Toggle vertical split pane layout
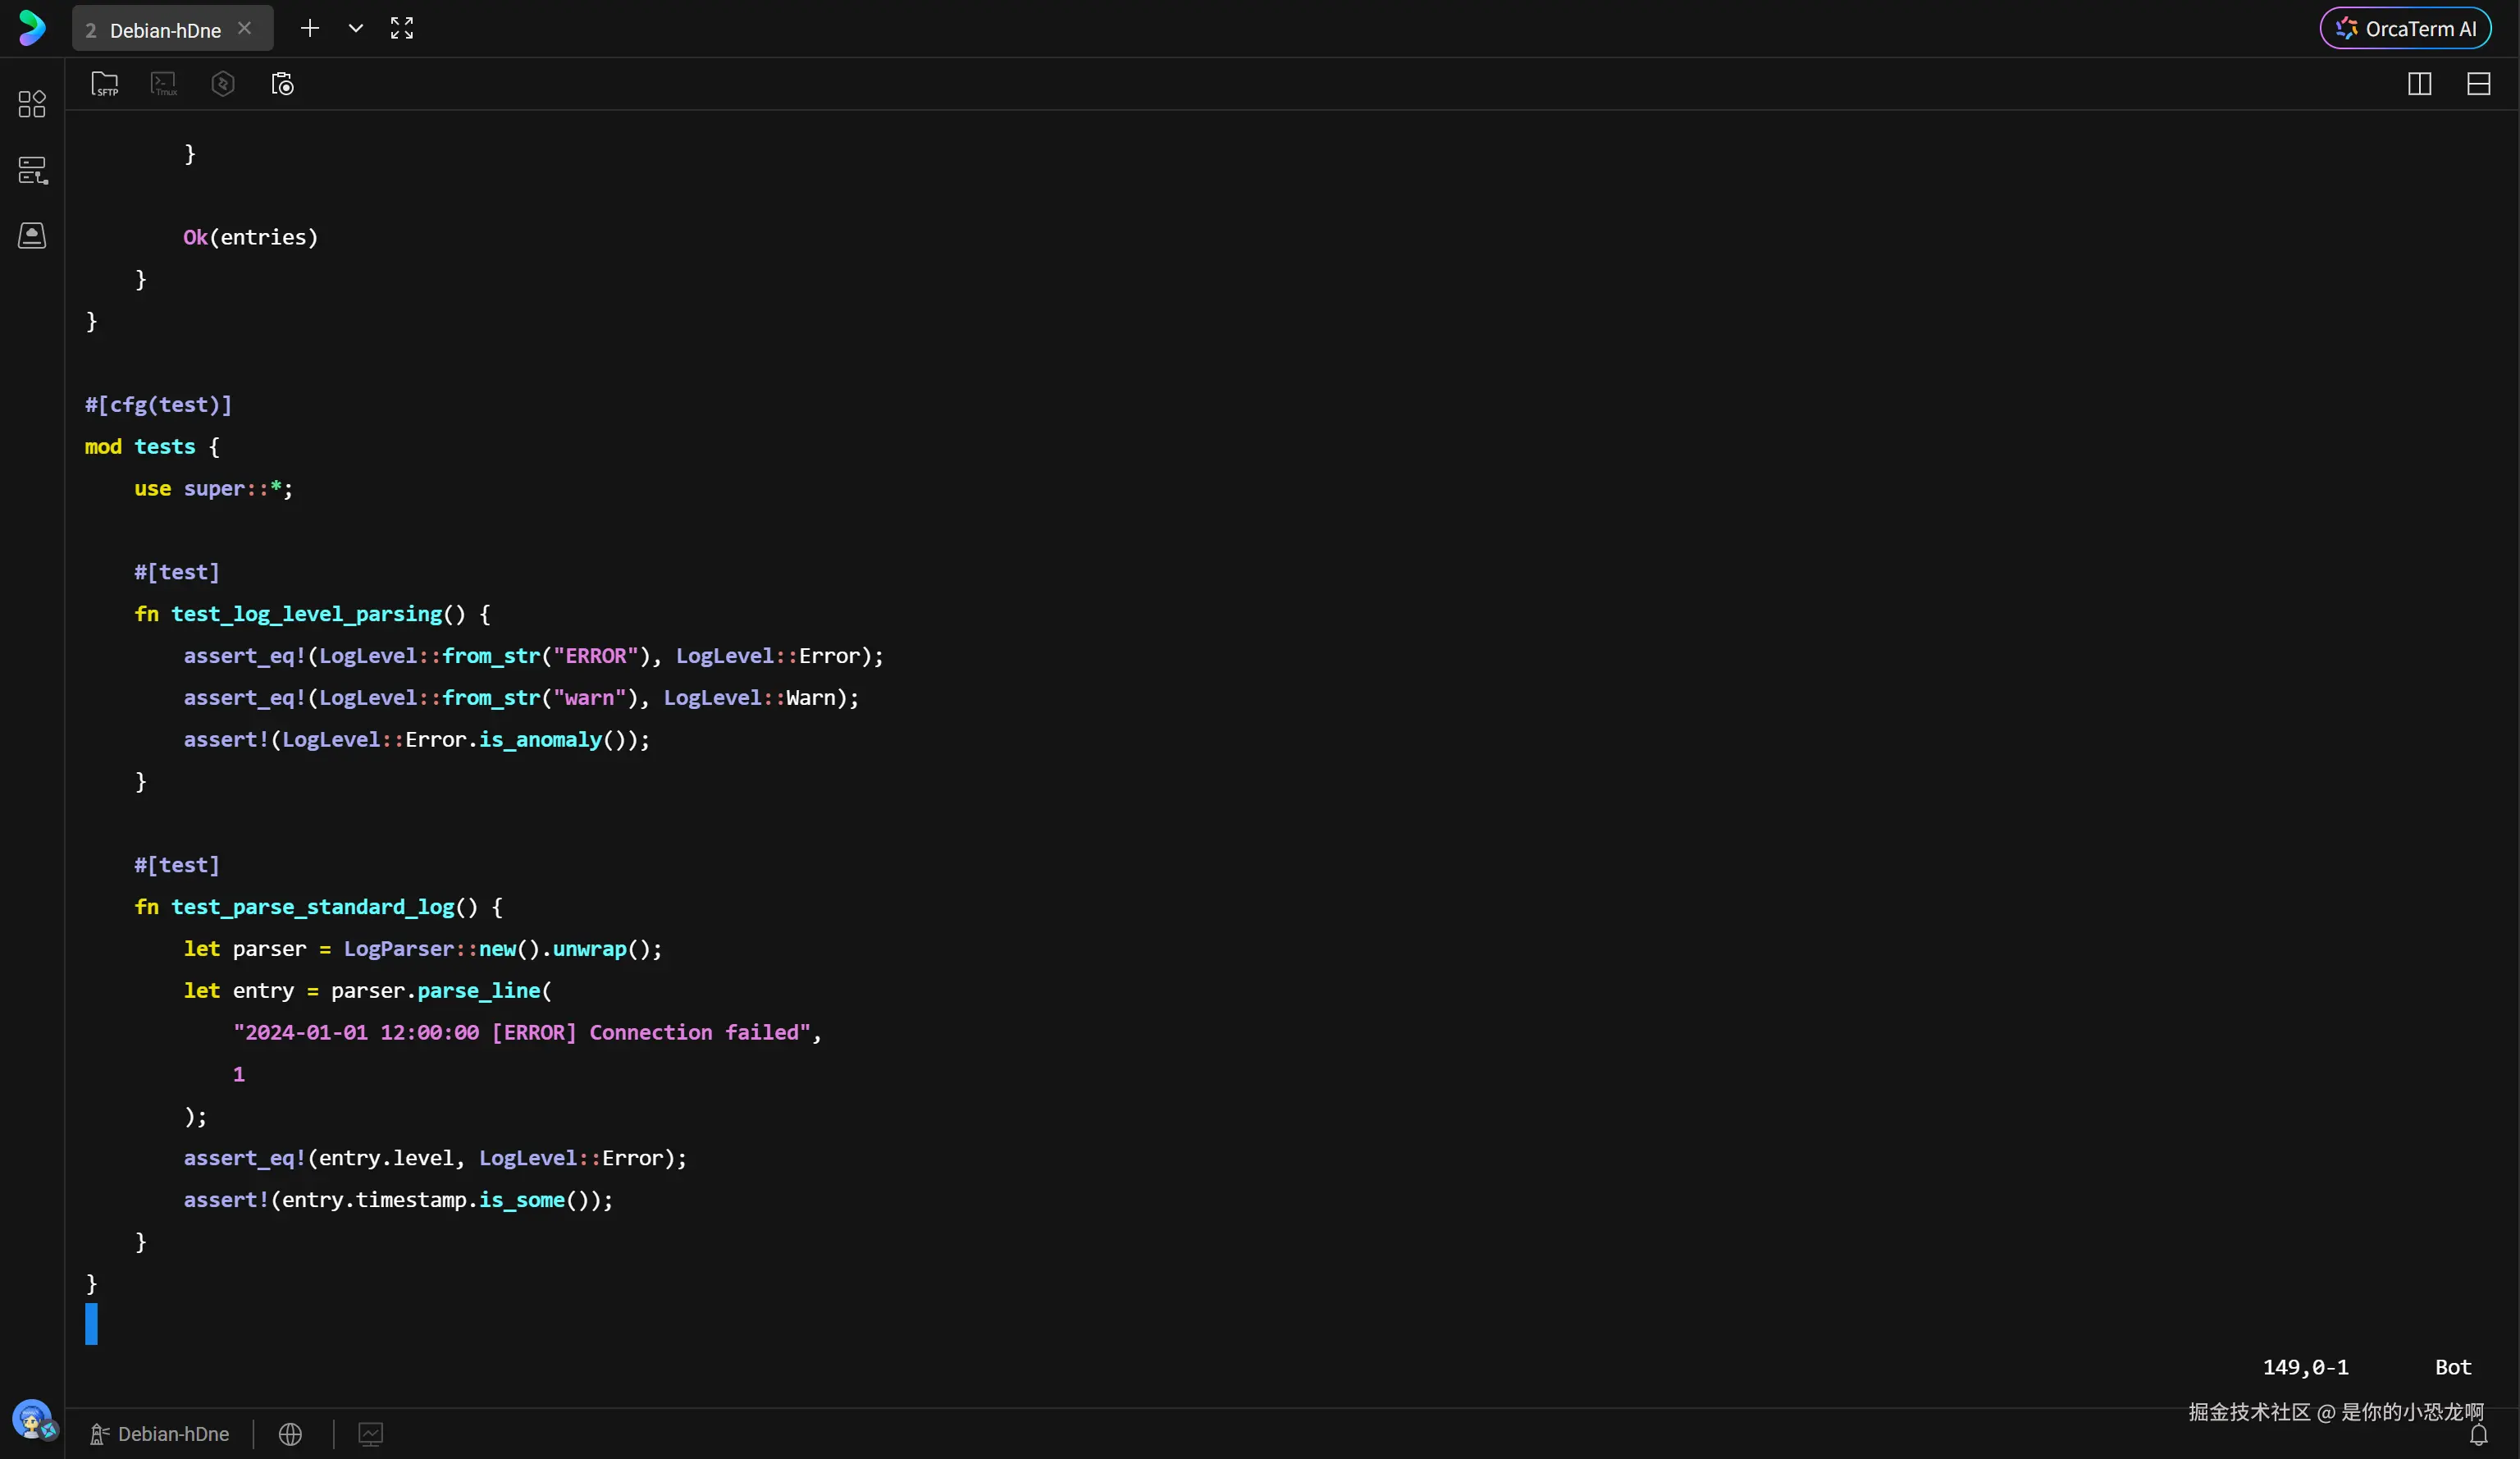Screen dimensions: 2520x1459 point(2419,84)
